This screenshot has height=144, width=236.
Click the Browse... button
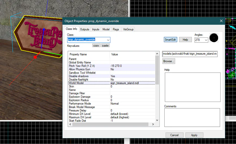(x=169, y=61)
